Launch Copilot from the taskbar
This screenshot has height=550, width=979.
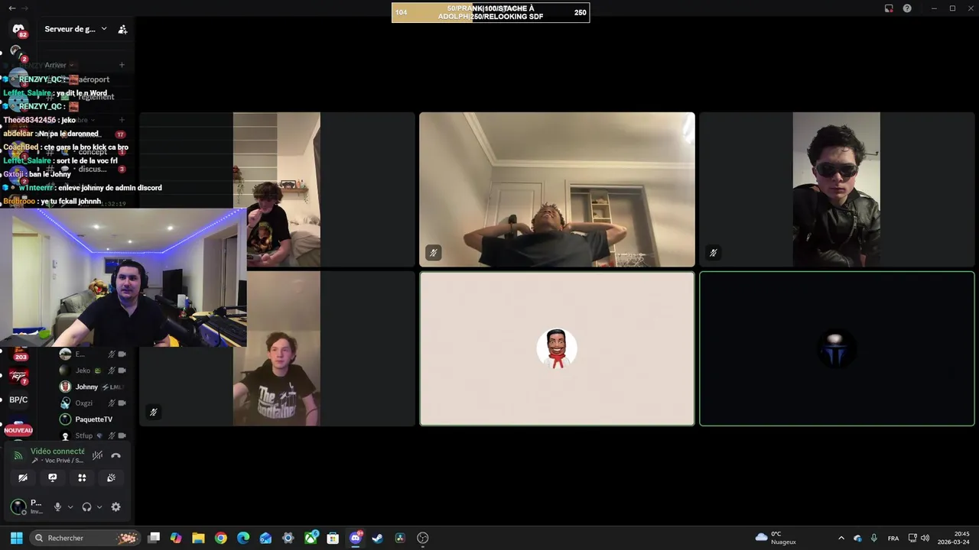click(x=176, y=538)
